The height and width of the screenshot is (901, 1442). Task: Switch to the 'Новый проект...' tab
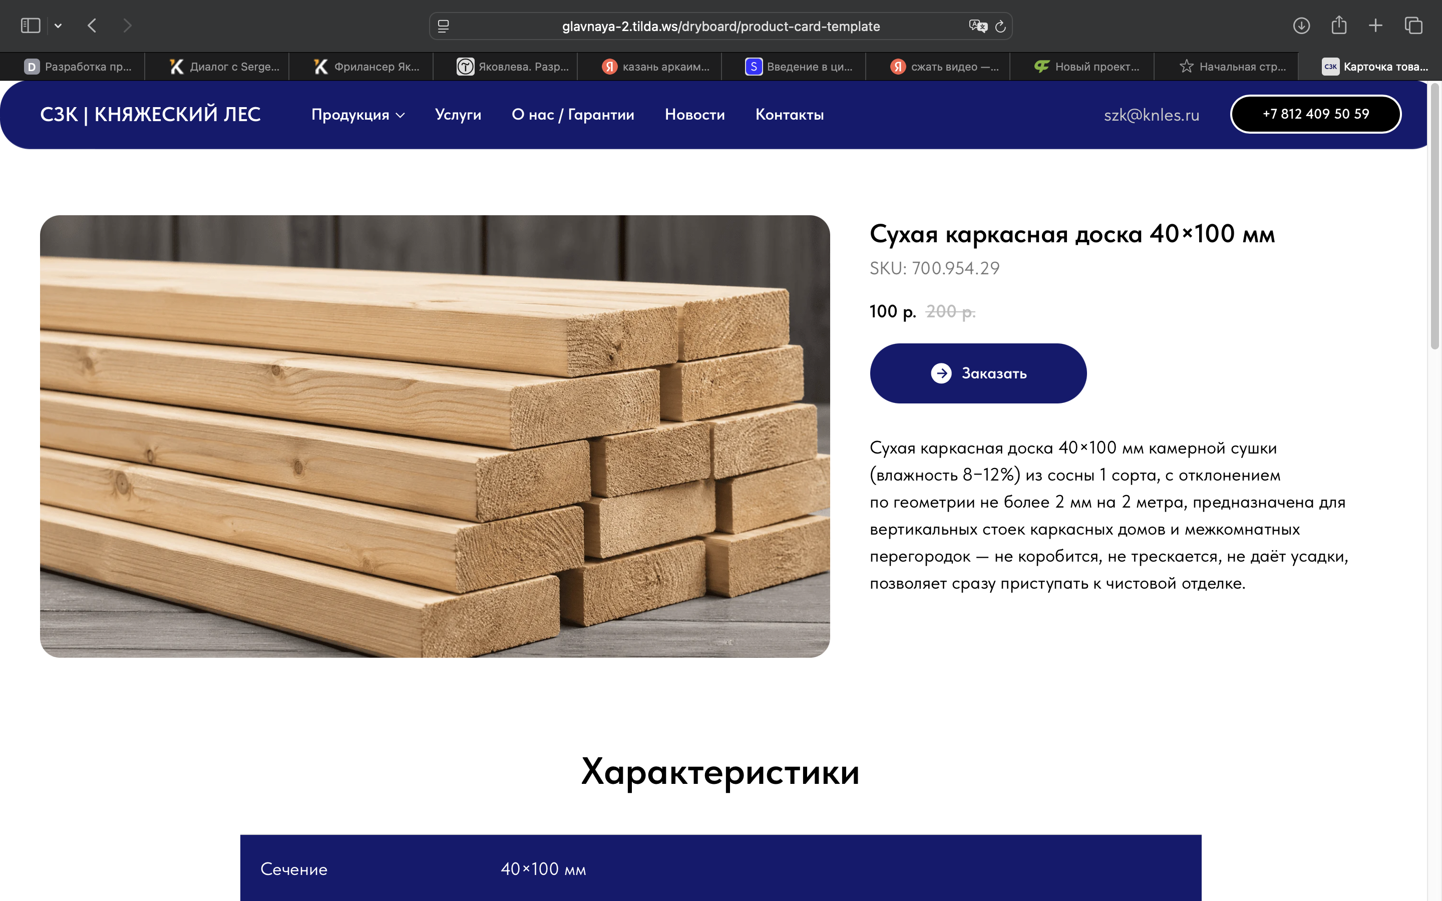[1082, 66]
